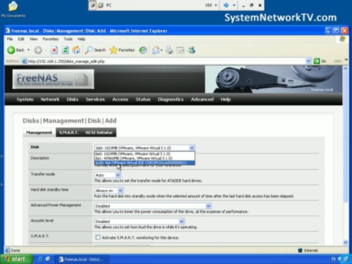This screenshot has height=264, width=352.
Task: Open the Help menu in IE
Action: [x=81, y=39]
